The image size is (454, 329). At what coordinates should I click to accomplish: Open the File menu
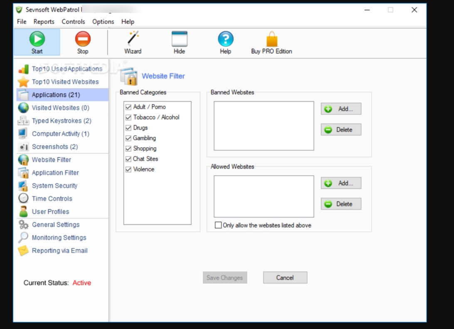(x=22, y=22)
